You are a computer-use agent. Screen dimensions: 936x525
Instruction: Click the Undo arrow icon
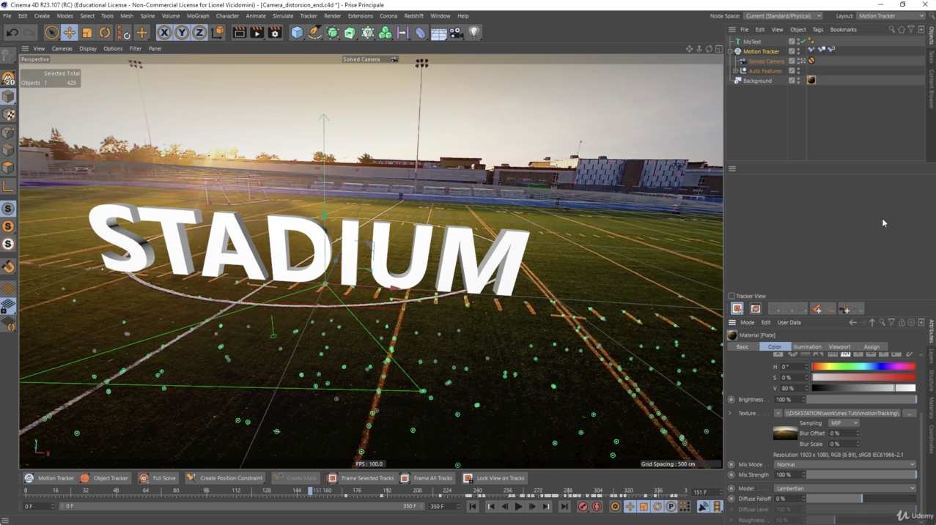pos(12,32)
